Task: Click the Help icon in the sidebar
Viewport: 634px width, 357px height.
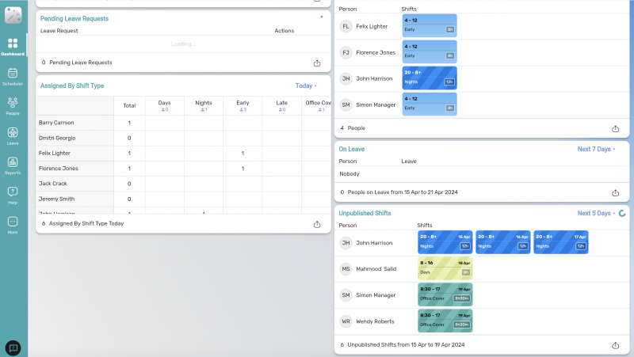Action: tap(13, 195)
